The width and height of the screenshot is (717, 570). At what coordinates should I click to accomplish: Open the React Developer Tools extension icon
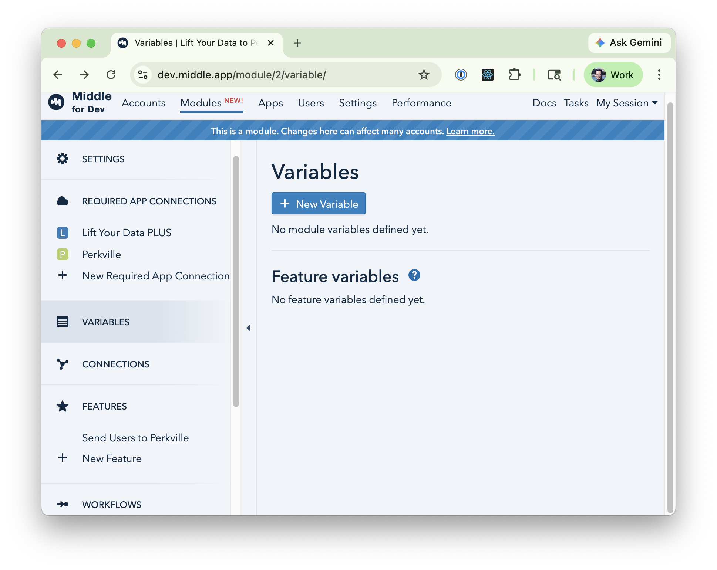pyautogui.click(x=487, y=75)
